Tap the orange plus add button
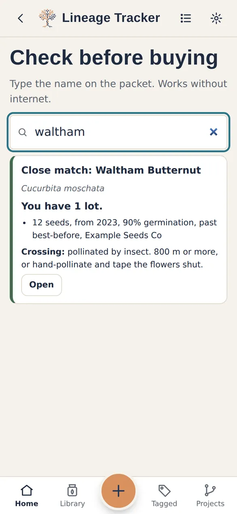The image size is (237, 514). click(x=118, y=491)
